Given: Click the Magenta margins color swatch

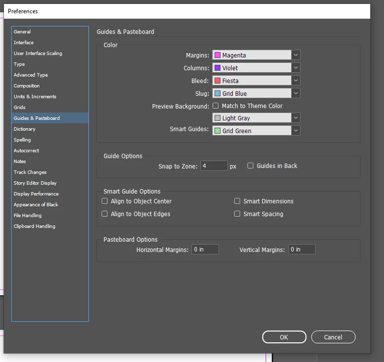Looking at the screenshot, I should pyautogui.click(x=218, y=55).
